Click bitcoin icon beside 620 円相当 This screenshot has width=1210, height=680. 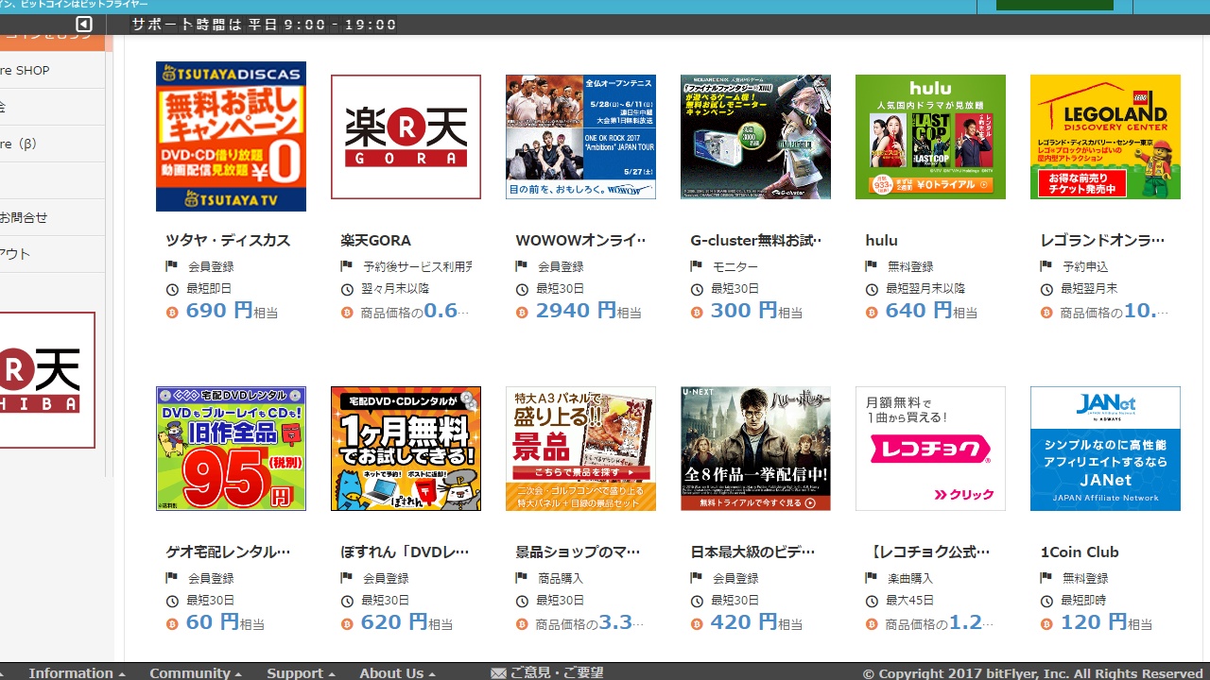[347, 624]
